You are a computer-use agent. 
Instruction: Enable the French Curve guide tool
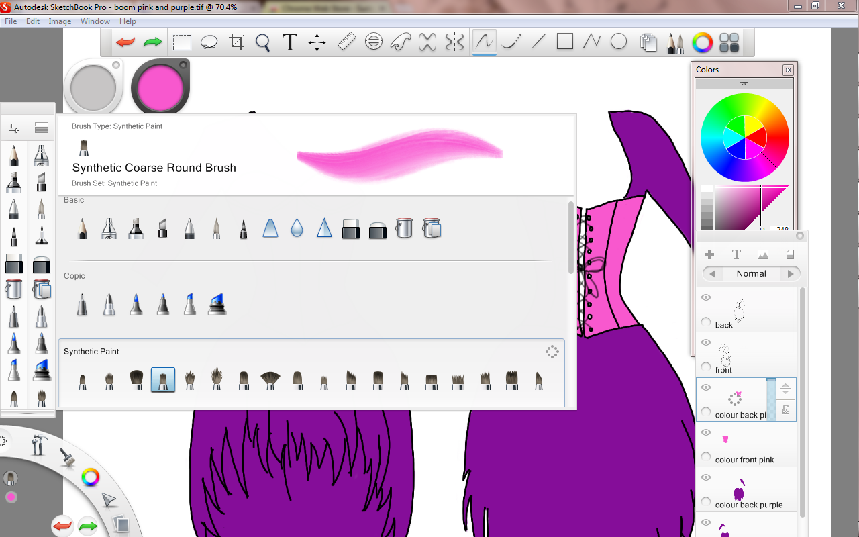401,42
